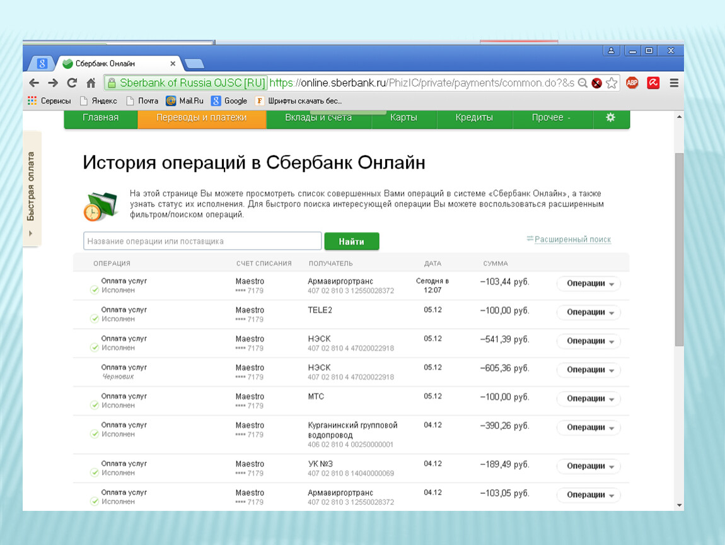725x545 pixels.
Task: Click the scrollbar down arrow
Action: (x=679, y=505)
